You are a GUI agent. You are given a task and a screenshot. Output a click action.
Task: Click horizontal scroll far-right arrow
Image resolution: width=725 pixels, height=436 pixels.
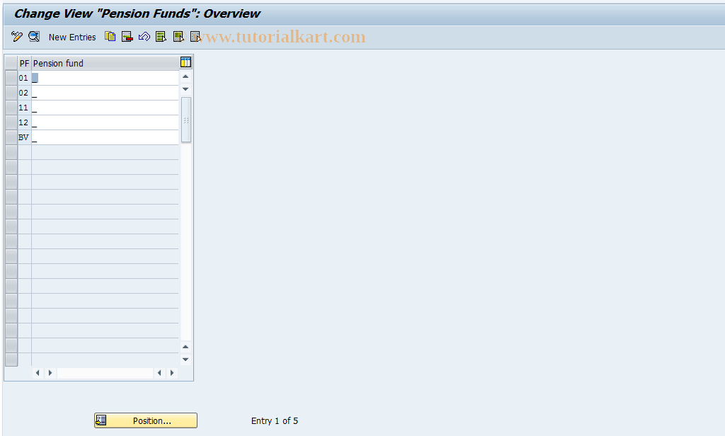pyautogui.click(x=172, y=373)
